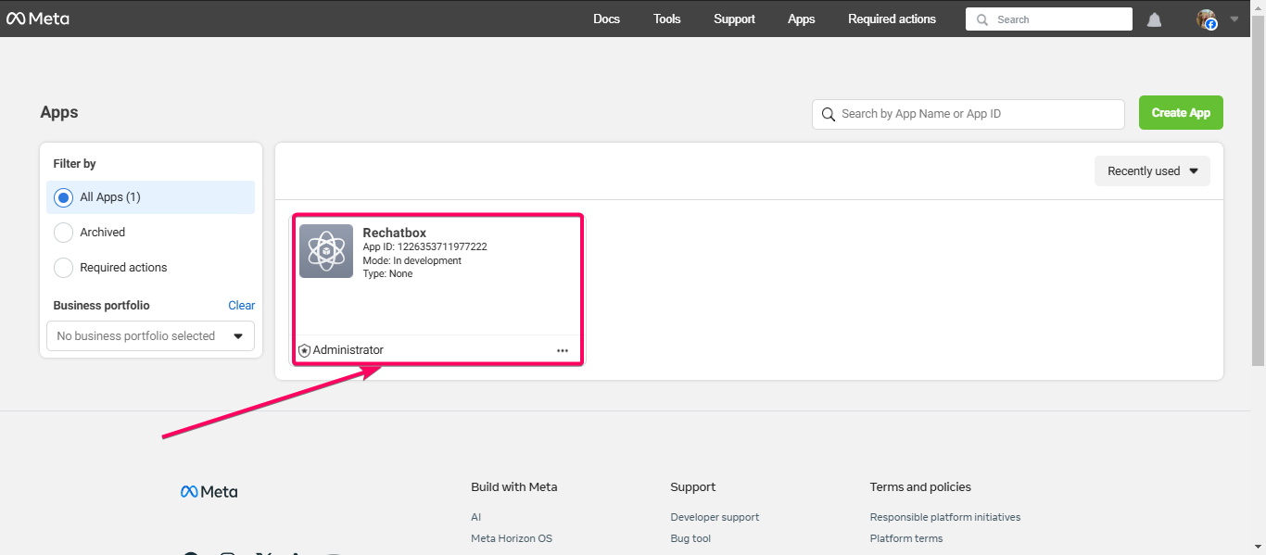
Task: Click the 'Terms and policies' footer heading
Action: tap(920, 487)
